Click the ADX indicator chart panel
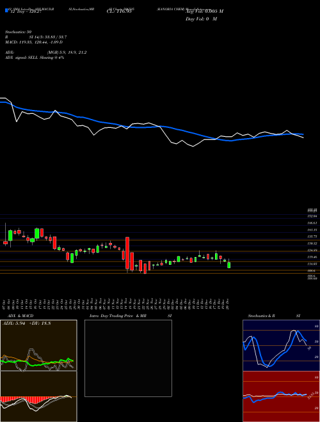Screen dimensions: 320x422 (x=38, y=345)
